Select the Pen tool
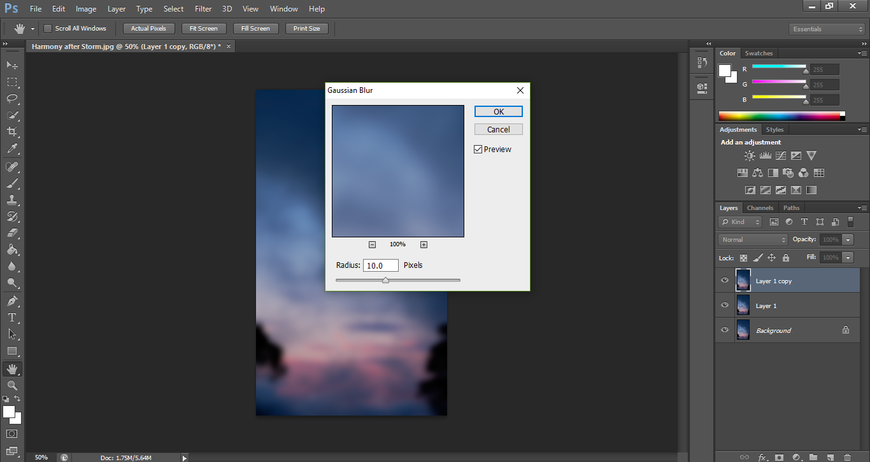The height and width of the screenshot is (462, 870). click(12, 301)
